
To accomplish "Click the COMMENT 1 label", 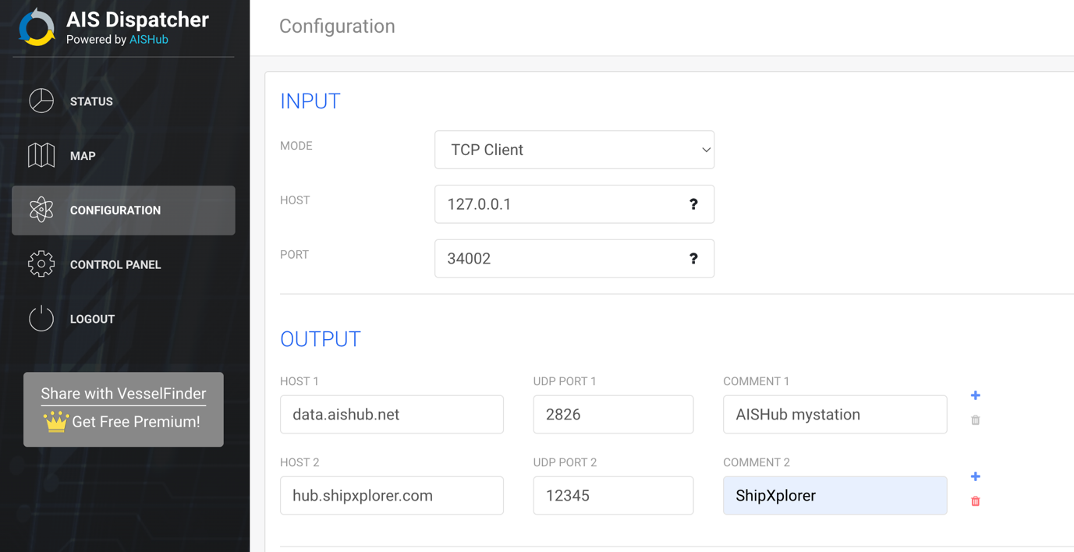I will 757,381.
